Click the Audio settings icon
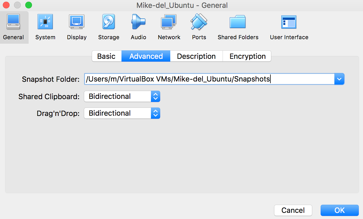 tap(138, 27)
